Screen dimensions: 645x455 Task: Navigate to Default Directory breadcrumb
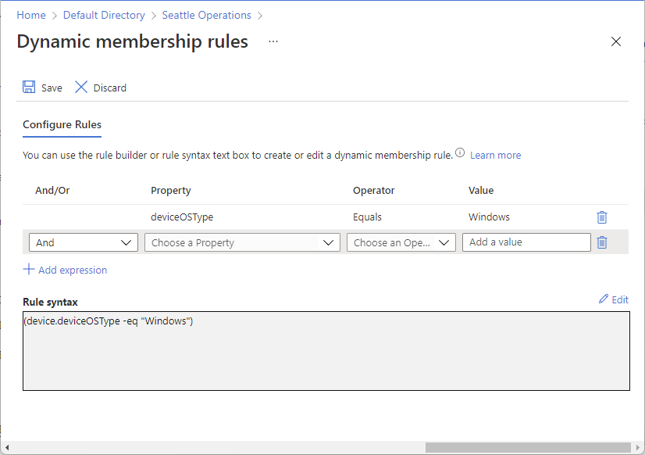coord(104,15)
